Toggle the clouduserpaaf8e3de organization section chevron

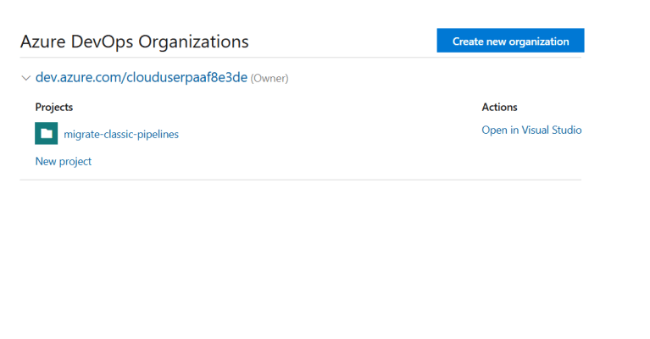26,78
